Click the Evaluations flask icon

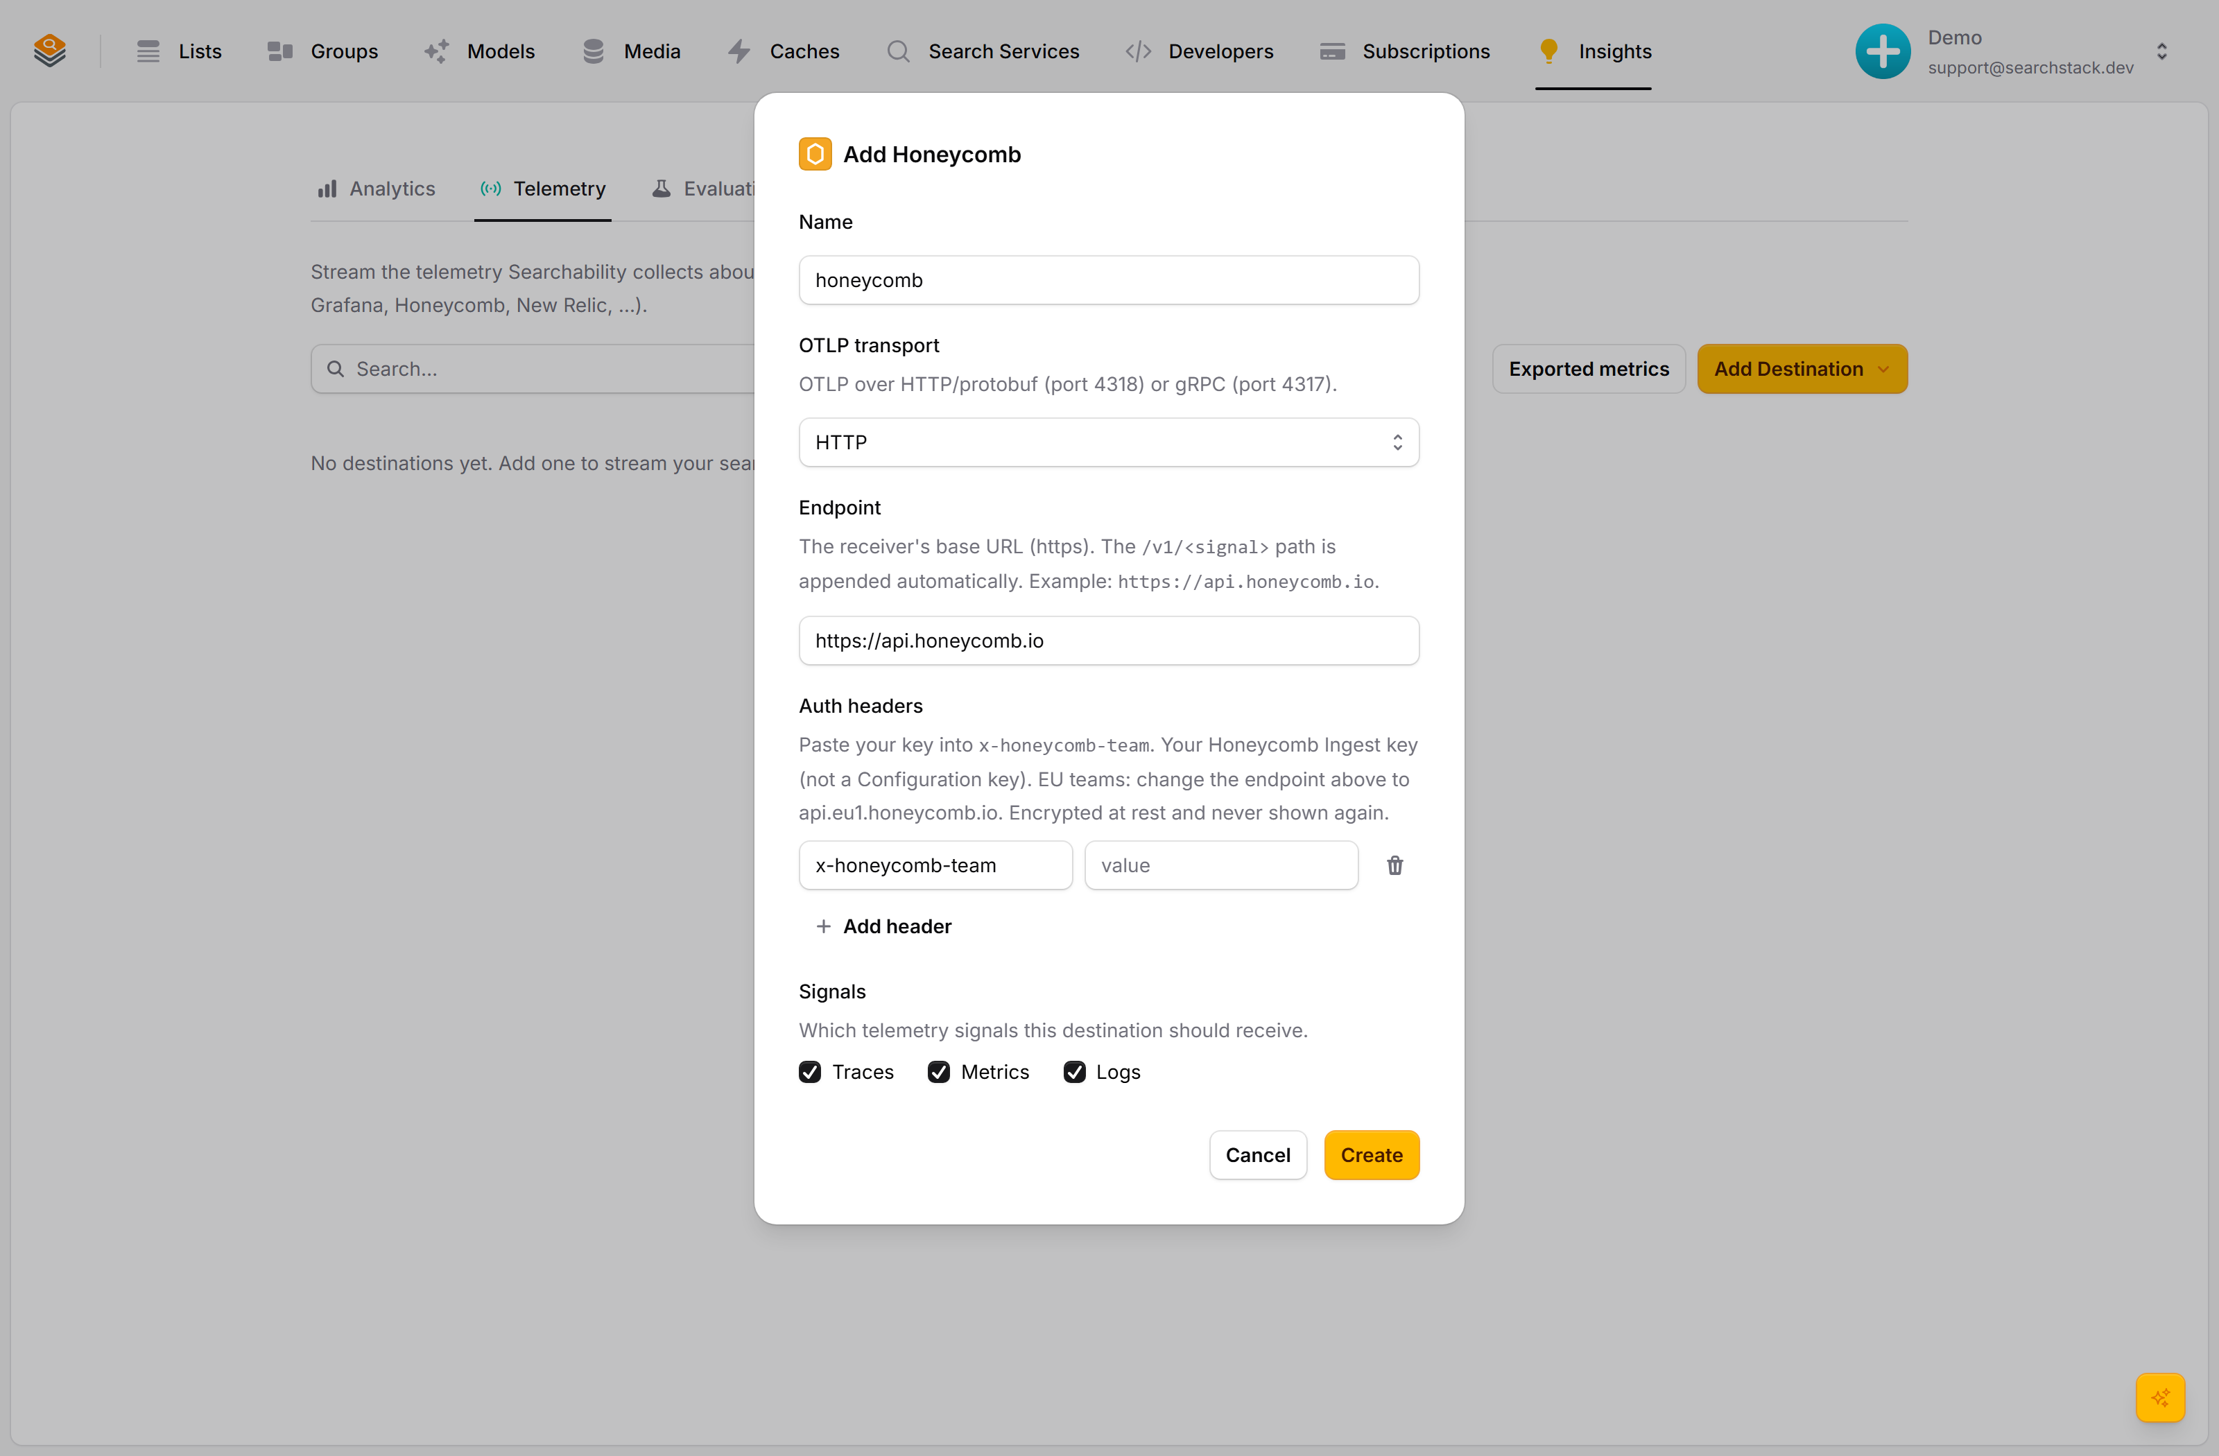[x=661, y=189]
